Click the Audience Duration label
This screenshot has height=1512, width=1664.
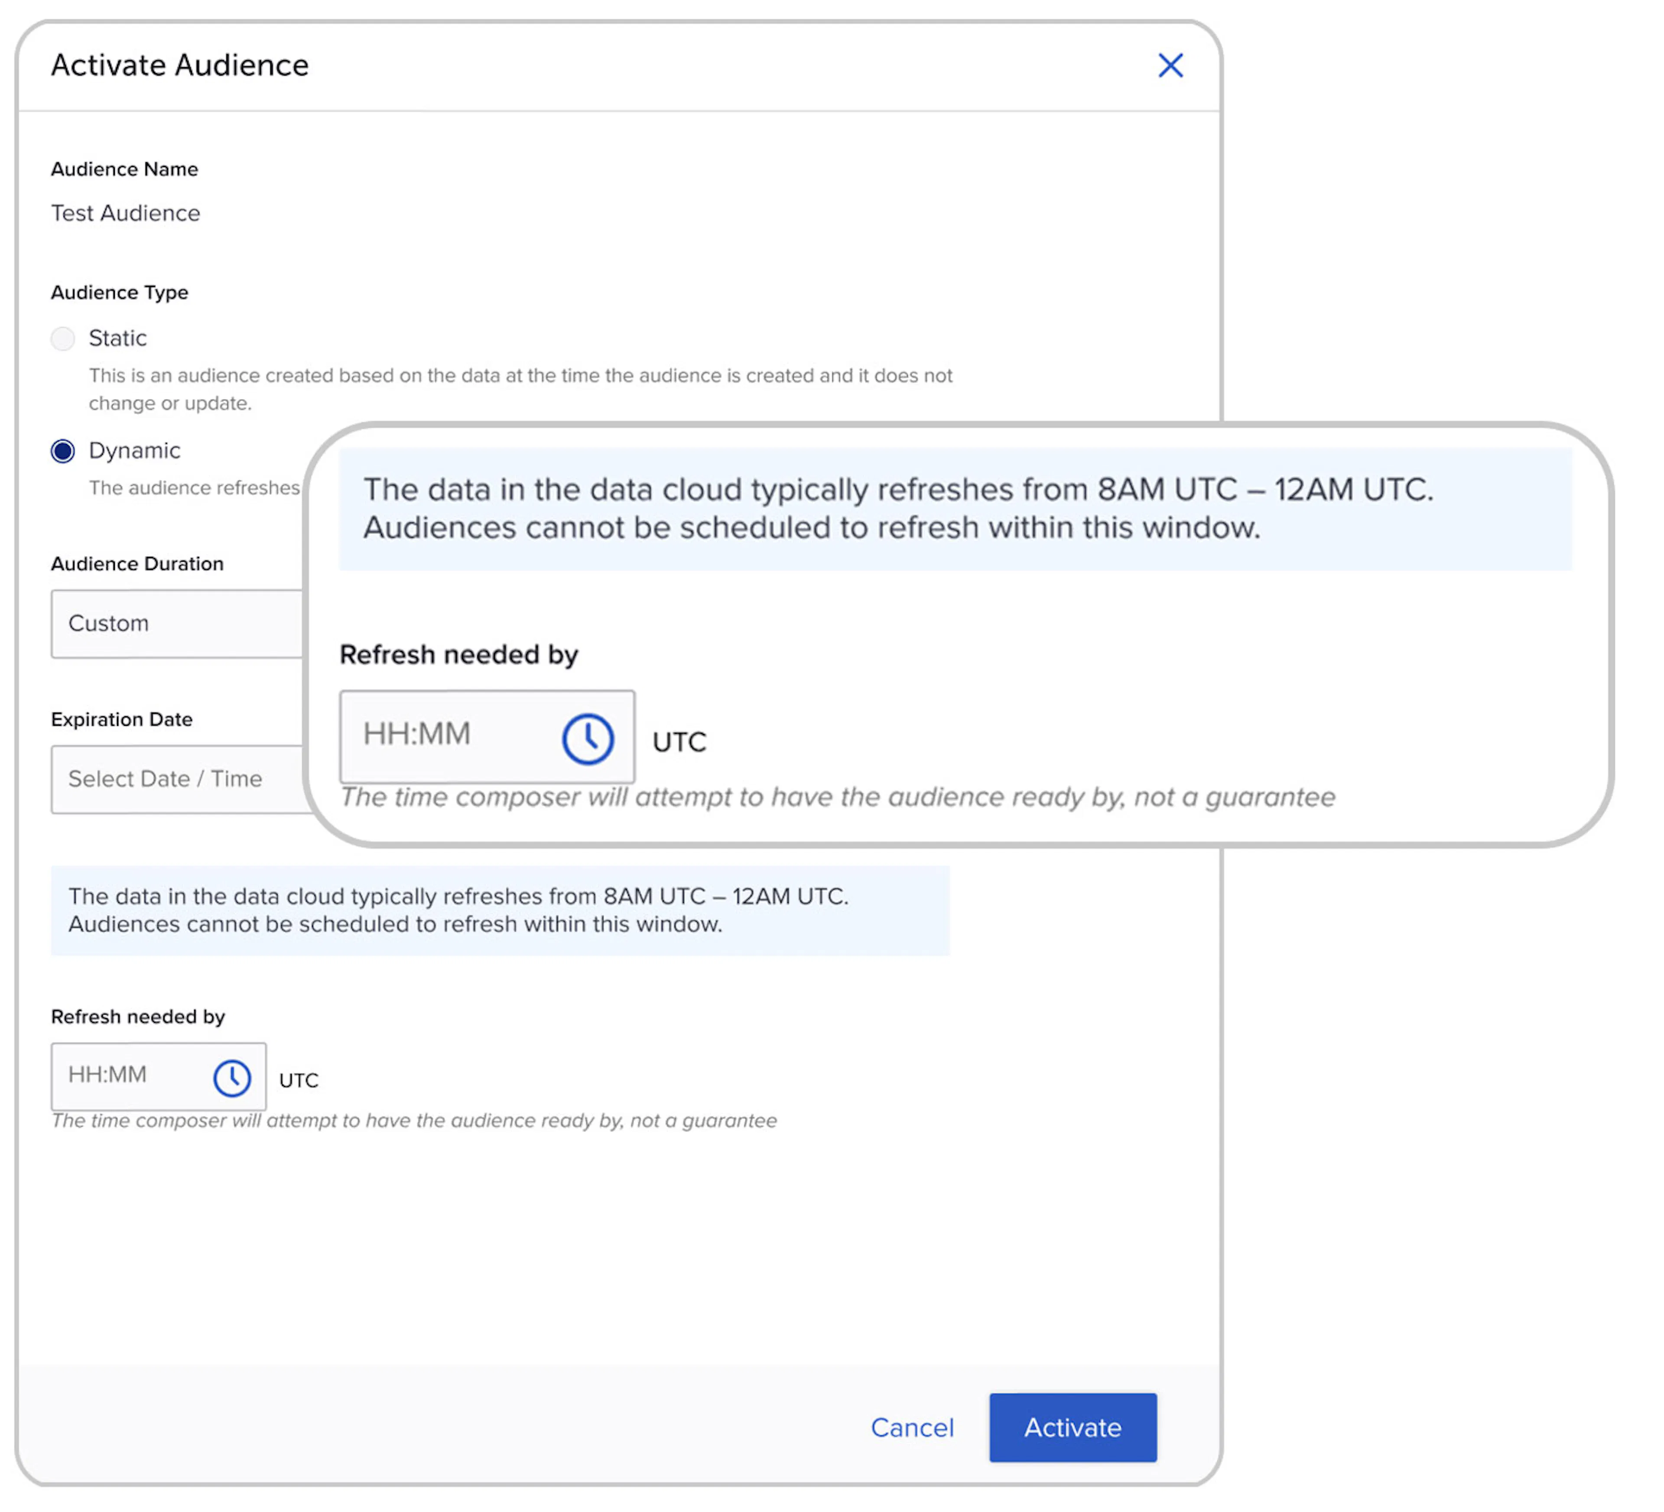point(137,564)
